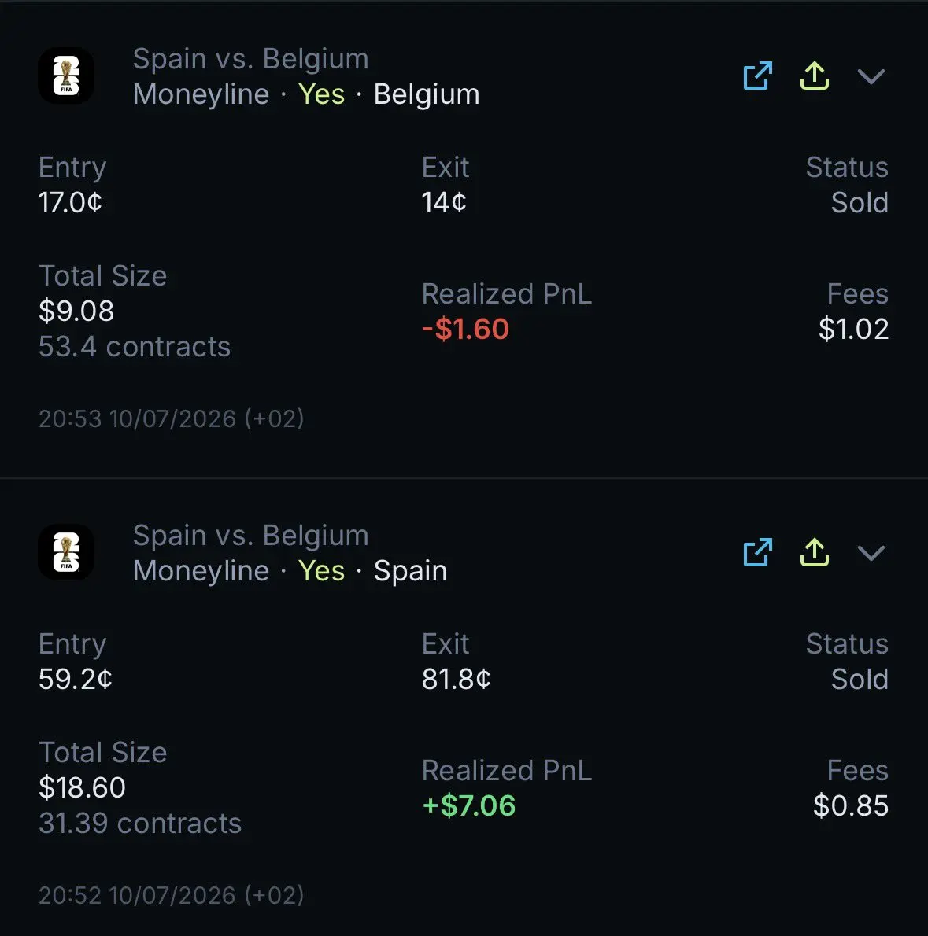Image resolution: width=928 pixels, height=936 pixels.
Task: Tap the Belgium outcome label
Action: (x=427, y=94)
